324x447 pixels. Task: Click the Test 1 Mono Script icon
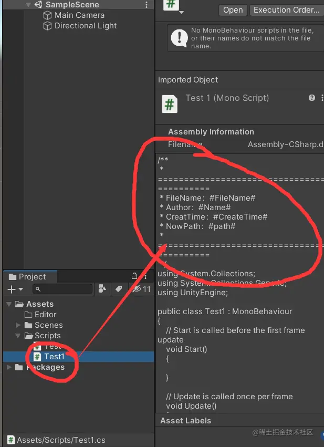tap(170, 104)
